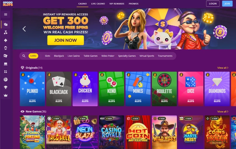Switch to the Live Casino top tab
This screenshot has height=149, width=236.
pyautogui.click(x=98, y=4)
